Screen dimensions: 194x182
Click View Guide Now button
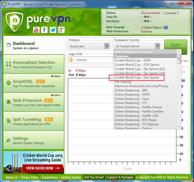coord(43,168)
